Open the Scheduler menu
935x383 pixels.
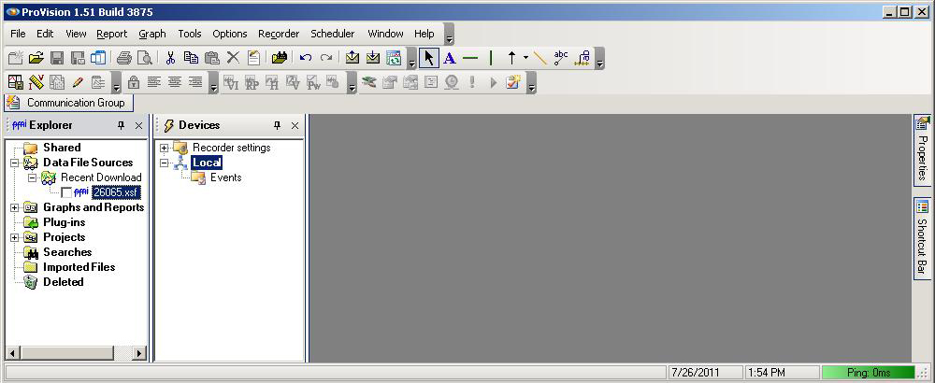point(332,34)
